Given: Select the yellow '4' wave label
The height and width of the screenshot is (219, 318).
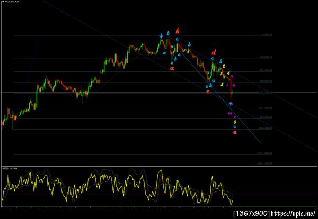Looking at the screenshot, I should pyautogui.click(x=228, y=73).
